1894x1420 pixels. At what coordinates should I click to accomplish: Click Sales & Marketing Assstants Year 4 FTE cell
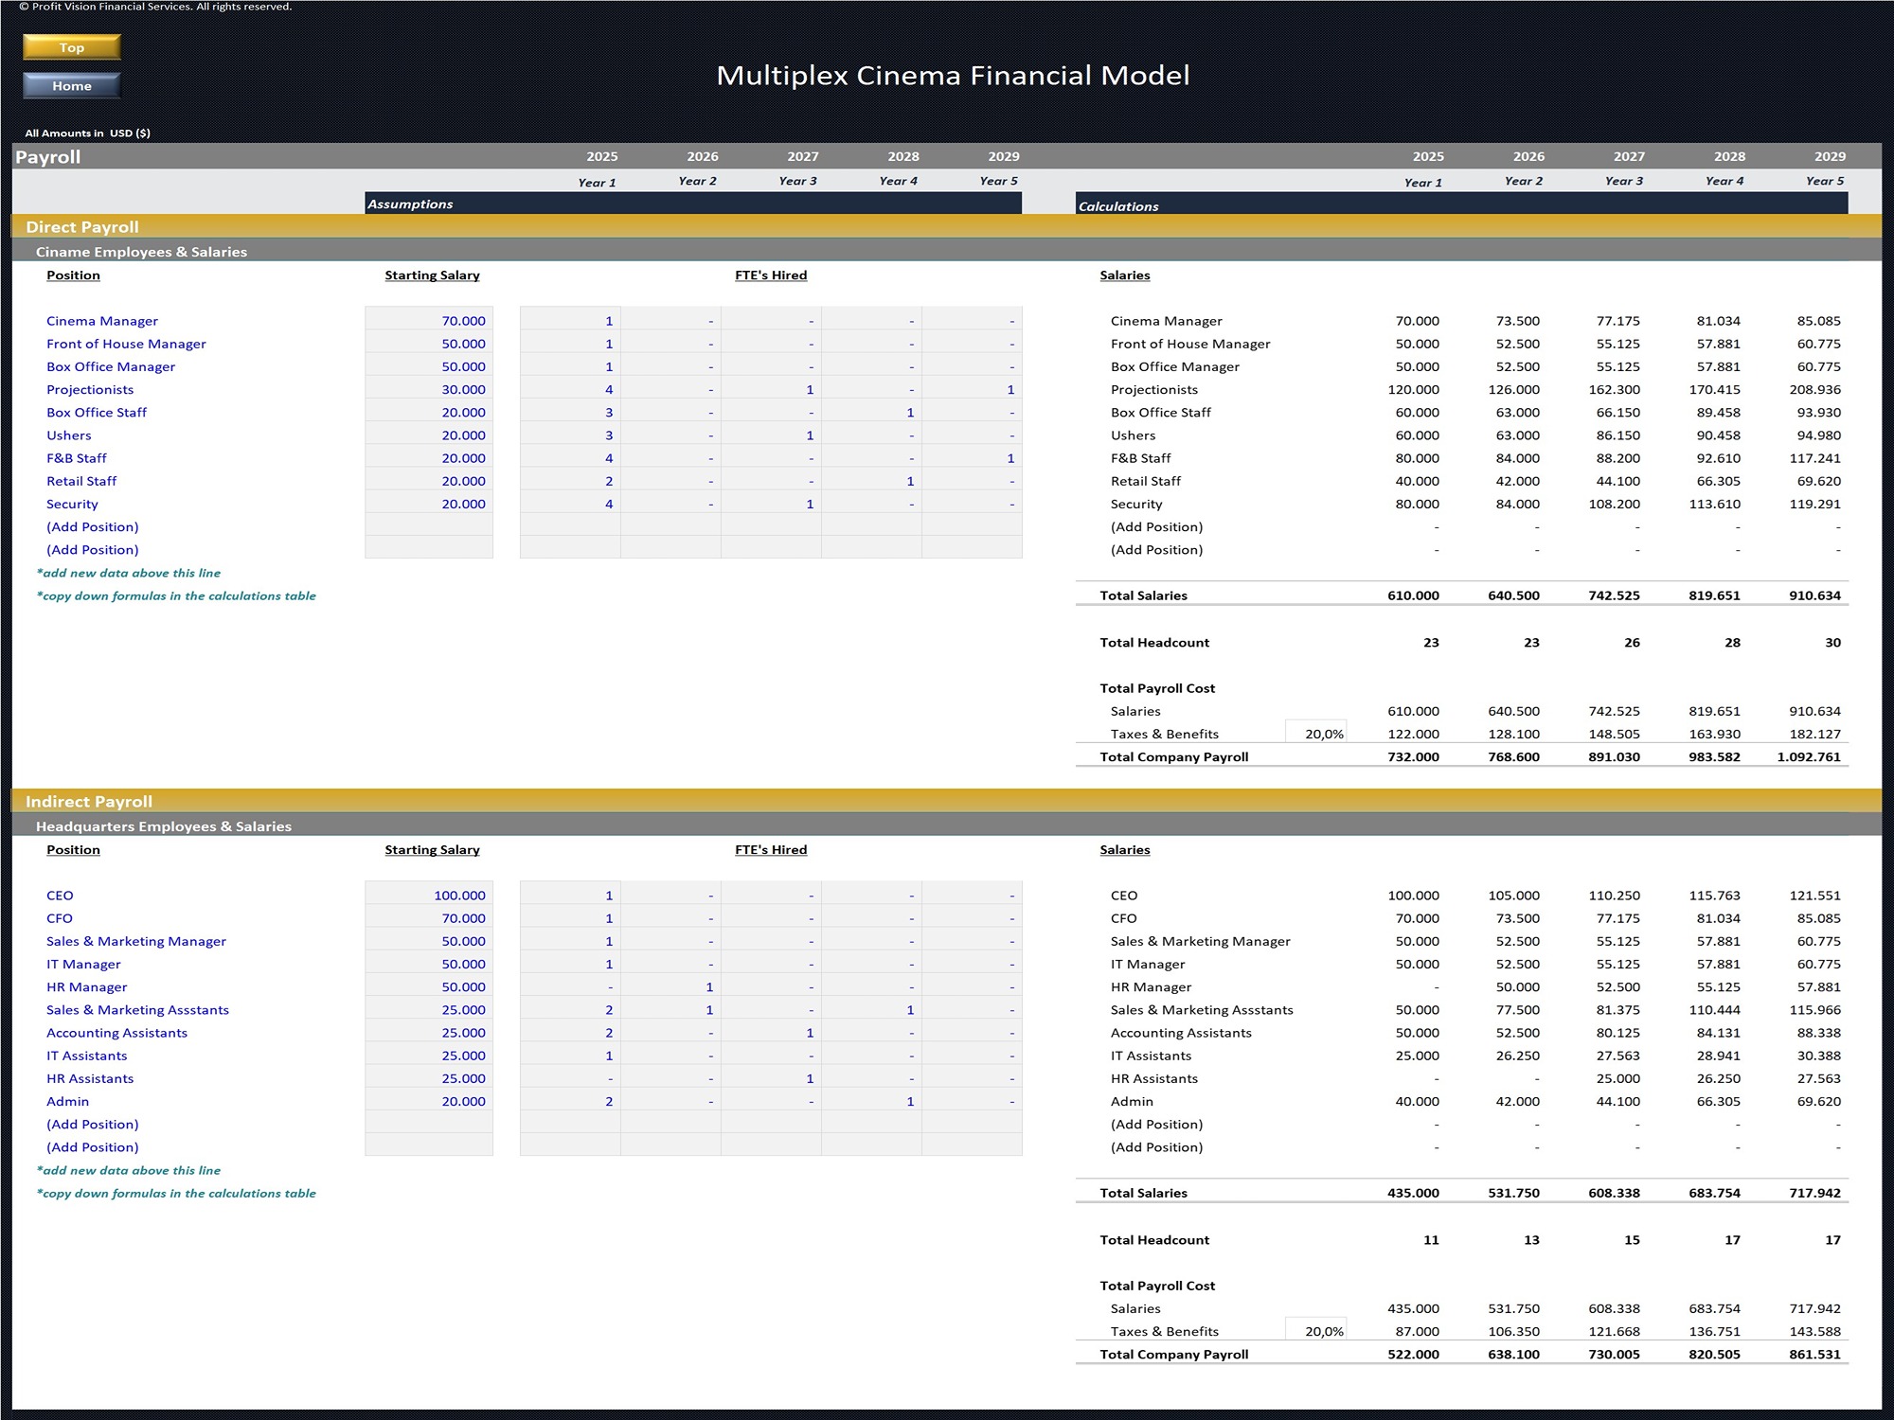(871, 1010)
